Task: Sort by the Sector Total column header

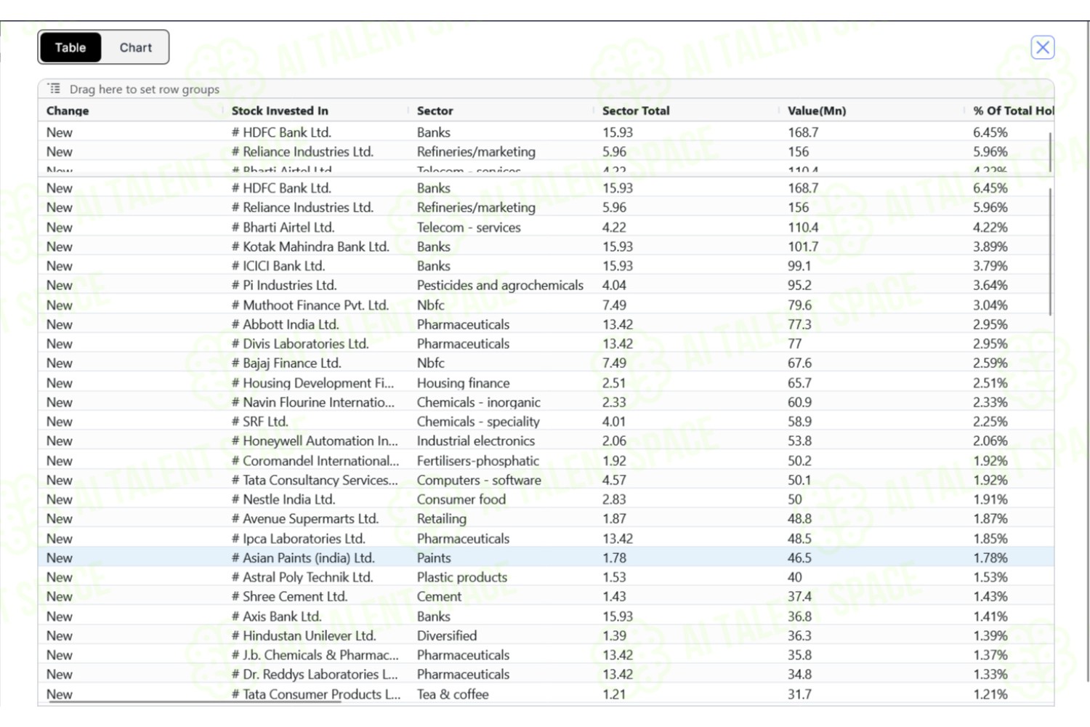Action: point(636,111)
